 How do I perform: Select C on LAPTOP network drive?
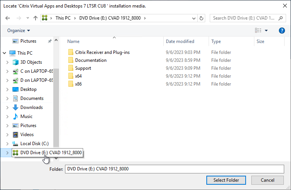click(x=37, y=71)
